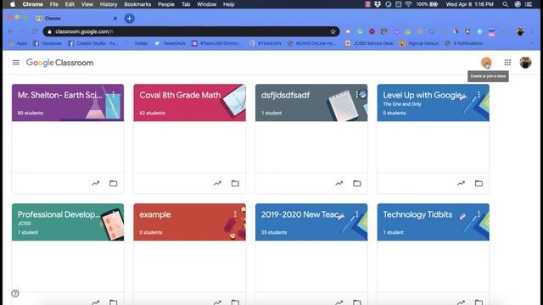Click the browser back arrow

point(10,31)
